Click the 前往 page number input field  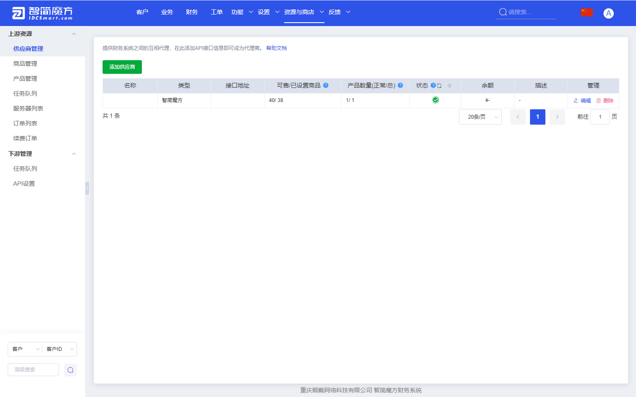tap(600, 117)
